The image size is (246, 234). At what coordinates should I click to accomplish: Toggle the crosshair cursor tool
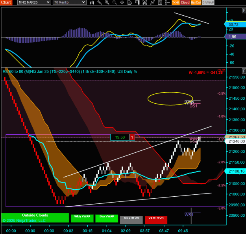pos(122,2)
